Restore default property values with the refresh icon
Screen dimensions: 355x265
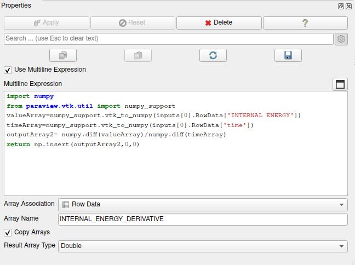213,55
